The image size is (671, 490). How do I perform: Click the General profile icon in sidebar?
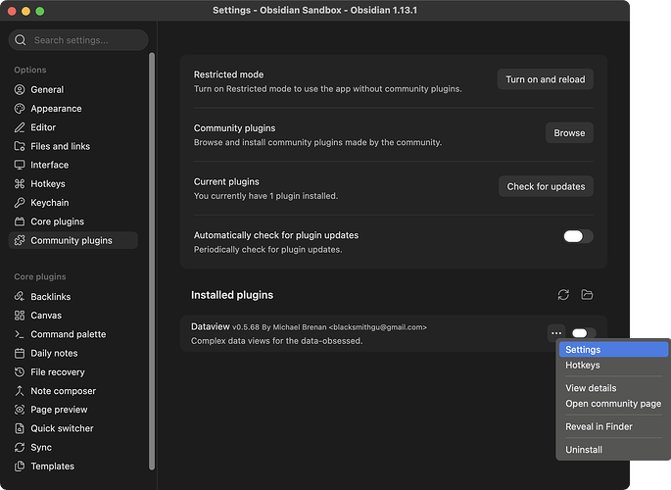coord(20,89)
